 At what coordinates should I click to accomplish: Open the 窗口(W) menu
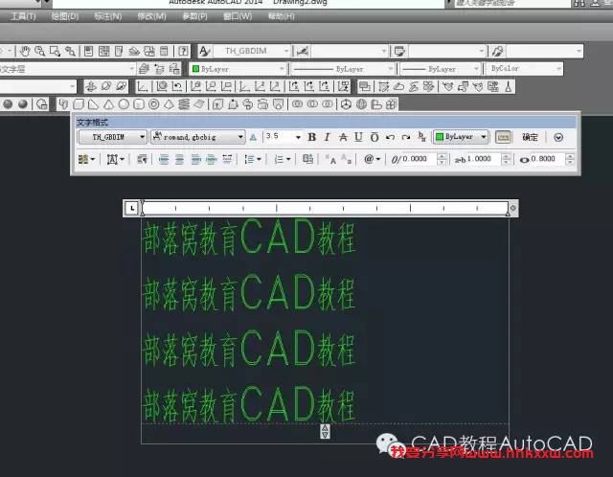(x=238, y=16)
